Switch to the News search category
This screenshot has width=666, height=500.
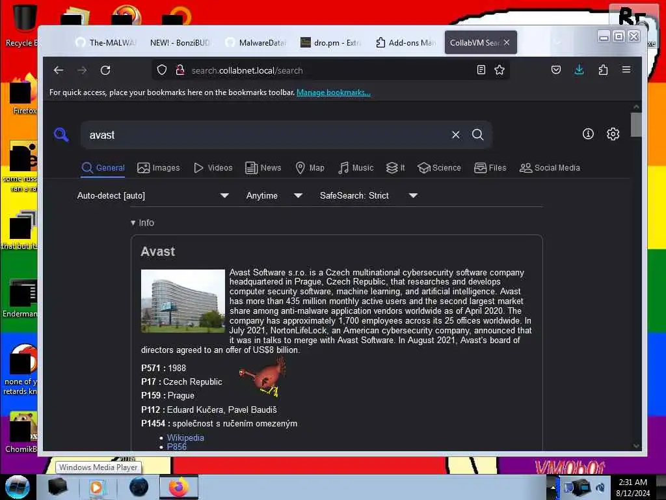click(263, 168)
